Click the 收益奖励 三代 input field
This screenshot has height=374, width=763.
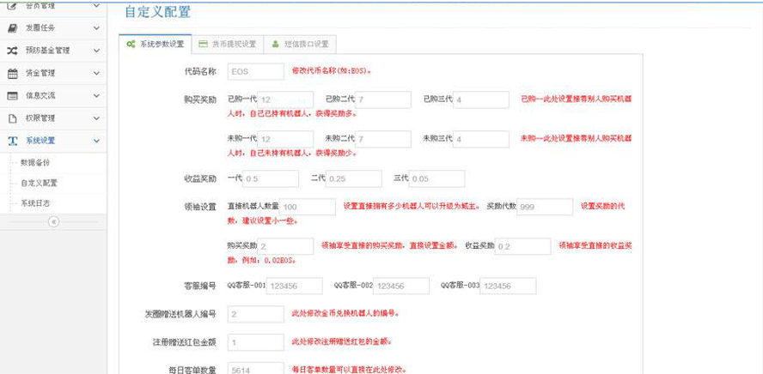[x=437, y=178]
